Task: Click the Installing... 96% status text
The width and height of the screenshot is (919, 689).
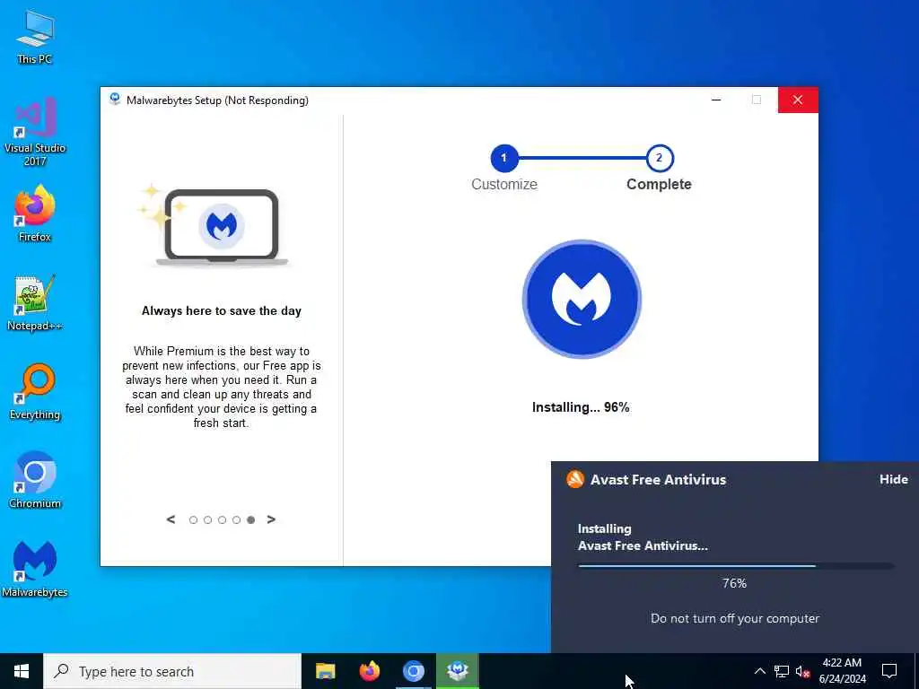Action: [581, 407]
